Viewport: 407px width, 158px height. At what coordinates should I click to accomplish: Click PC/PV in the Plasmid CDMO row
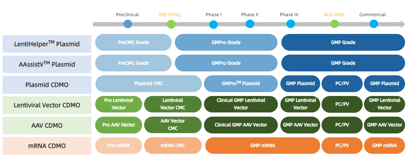click(x=342, y=83)
